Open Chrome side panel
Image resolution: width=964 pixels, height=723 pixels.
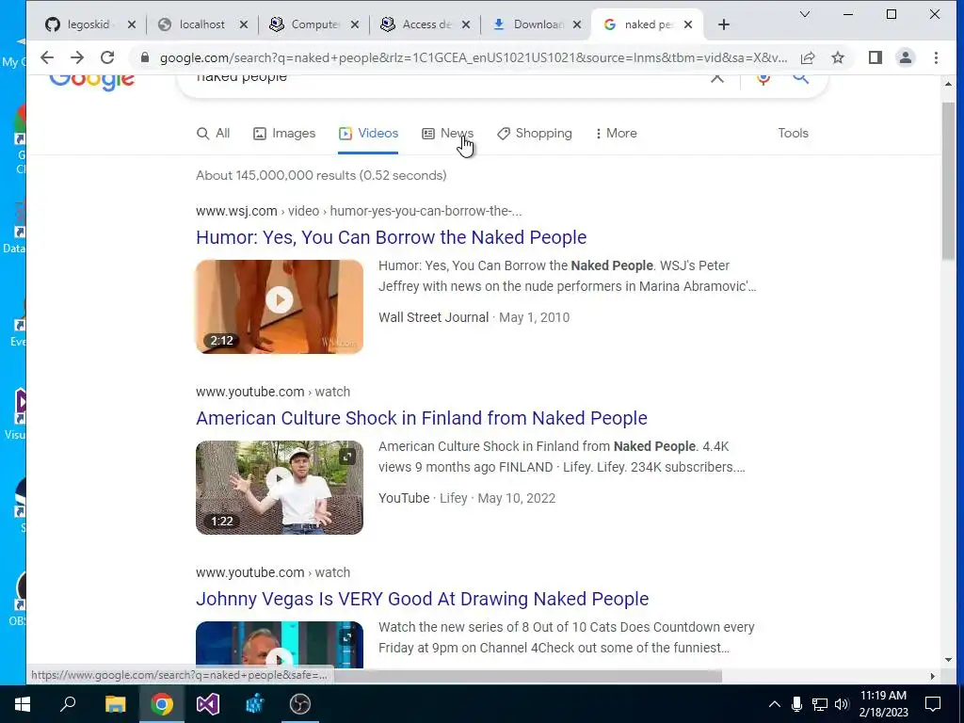pos(876,57)
